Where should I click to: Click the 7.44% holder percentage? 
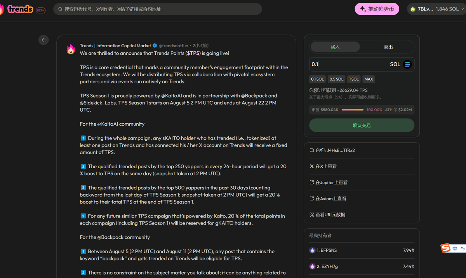(409, 266)
